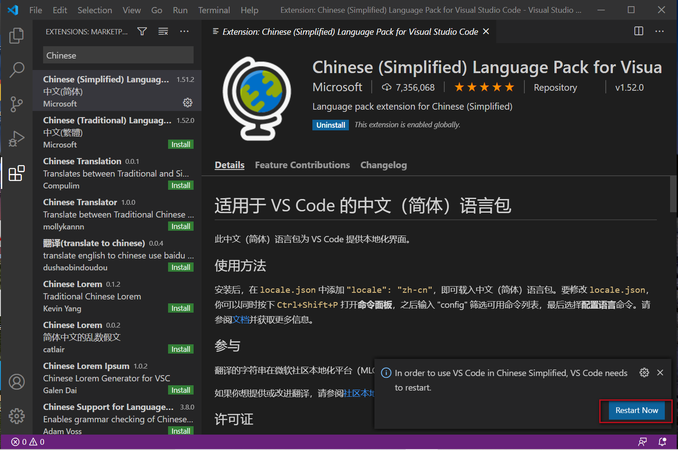This screenshot has height=450, width=678.
Task: Select Chinese (Simplified) Language Pack list item
Action: pos(117,91)
